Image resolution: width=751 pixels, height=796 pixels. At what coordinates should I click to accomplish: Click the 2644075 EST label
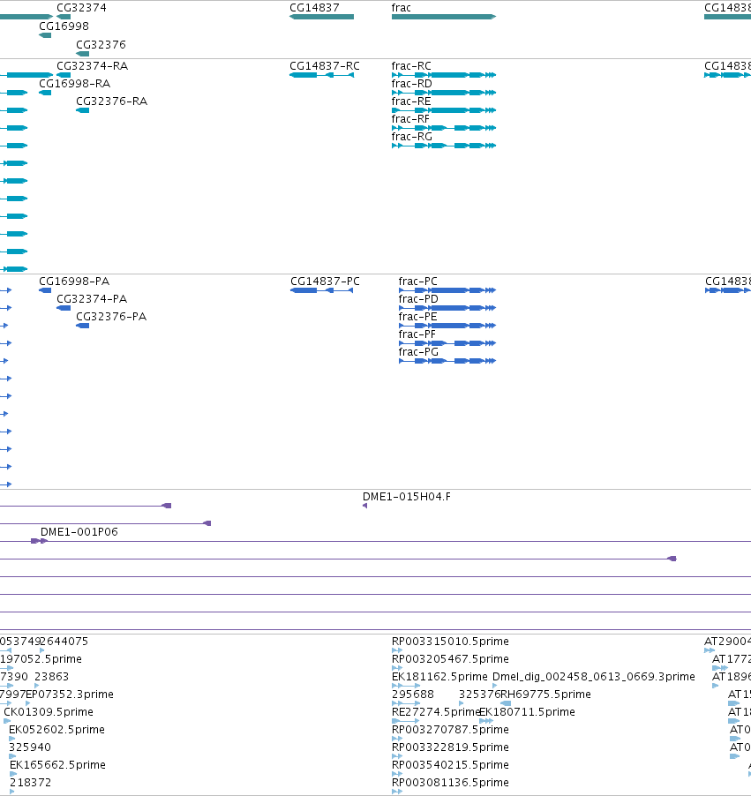pos(64,642)
